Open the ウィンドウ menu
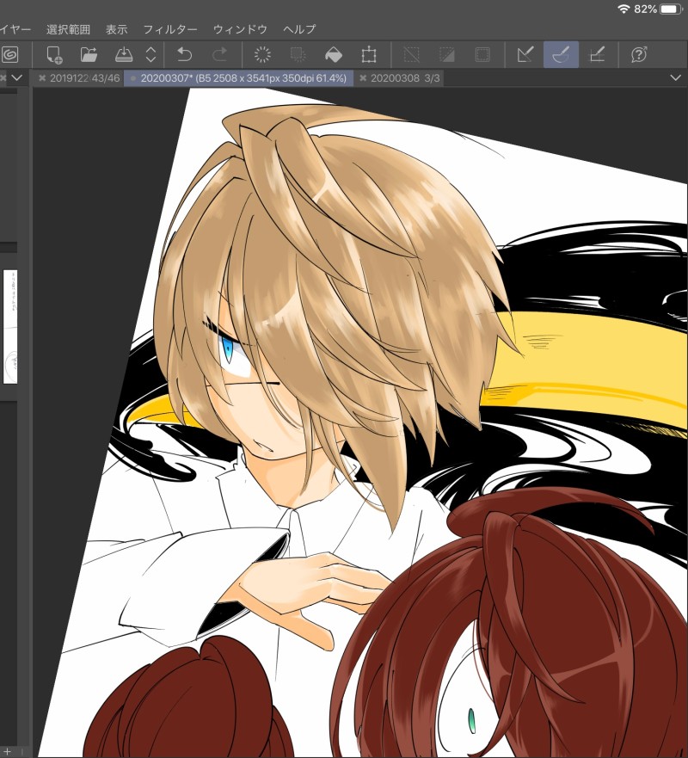 [240, 29]
